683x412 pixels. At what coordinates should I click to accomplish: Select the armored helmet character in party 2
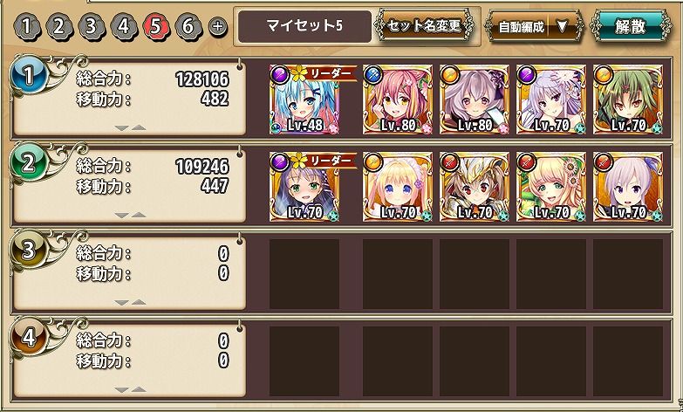[475, 187]
